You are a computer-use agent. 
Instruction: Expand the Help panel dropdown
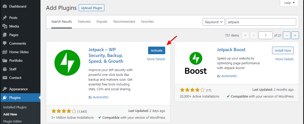[x=289, y=3]
